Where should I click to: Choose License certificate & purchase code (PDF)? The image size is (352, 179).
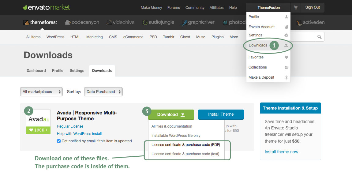[x=186, y=145]
